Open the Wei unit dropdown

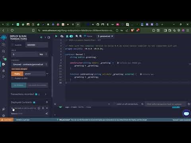[43, 54]
